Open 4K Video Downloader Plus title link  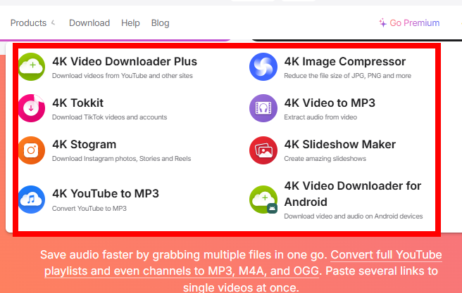[125, 61]
